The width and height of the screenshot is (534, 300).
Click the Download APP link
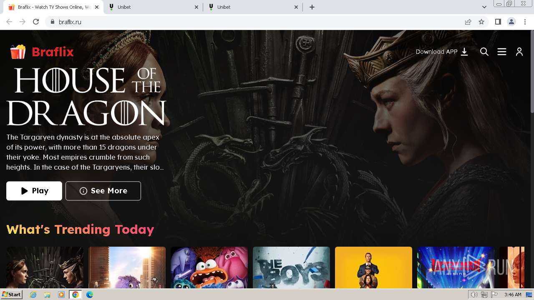(x=442, y=52)
